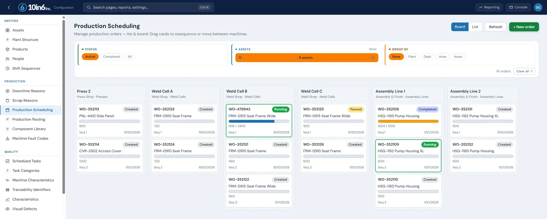Click the Downtime Reasons icon

click(x=7, y=91)
